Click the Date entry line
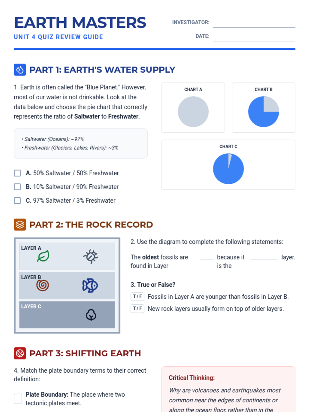Image resolution: width=309 pixels, height=412 pixels. [x=254, y=37]
